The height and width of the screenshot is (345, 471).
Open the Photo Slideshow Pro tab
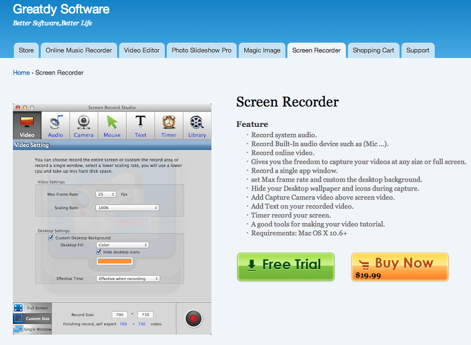201,50
